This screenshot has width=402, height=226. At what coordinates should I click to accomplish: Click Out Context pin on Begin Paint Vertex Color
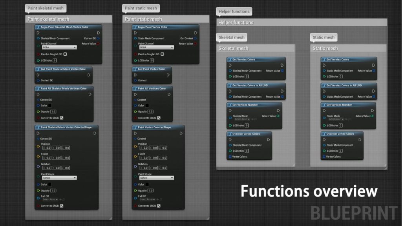tap(196, 38)
